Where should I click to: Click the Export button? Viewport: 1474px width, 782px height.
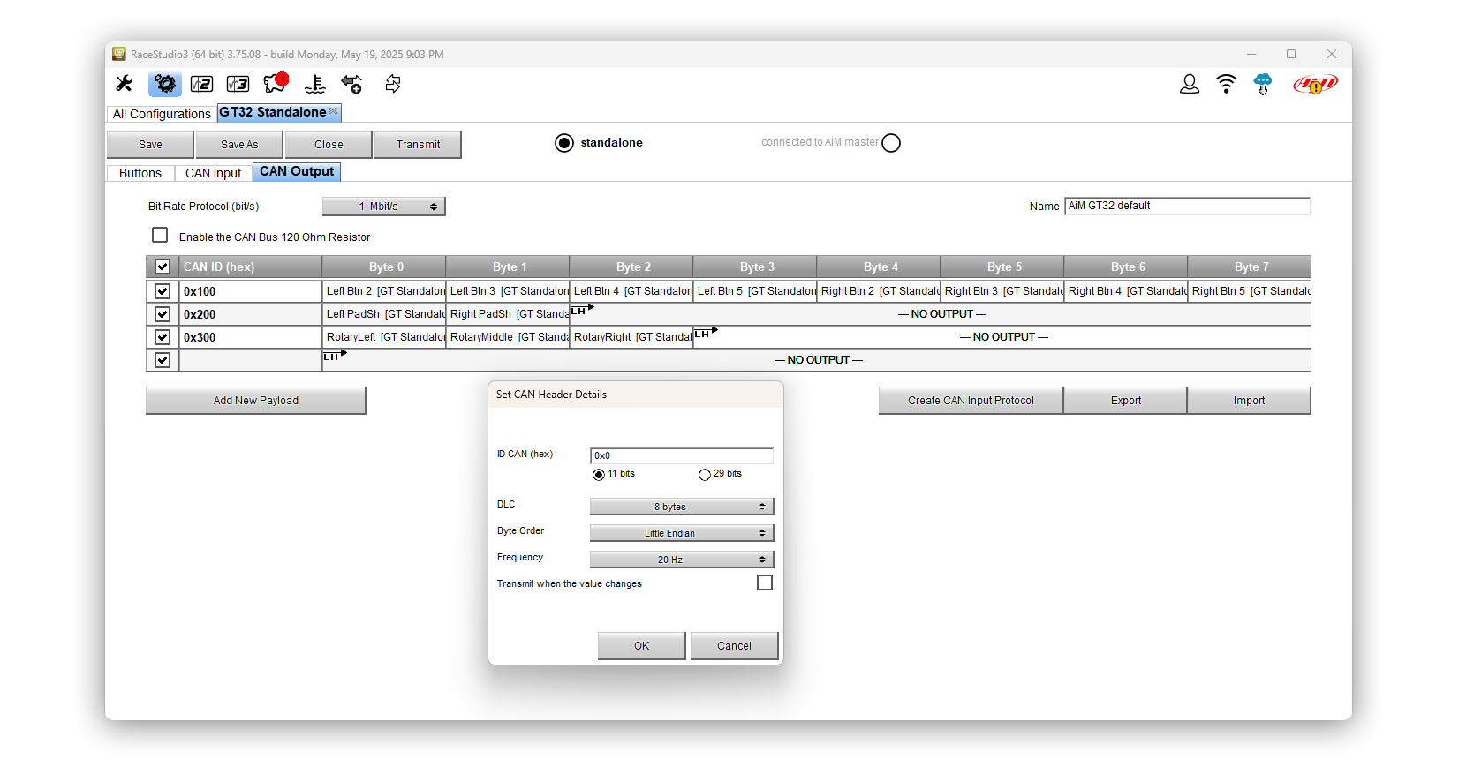(x=1126, y=401)
